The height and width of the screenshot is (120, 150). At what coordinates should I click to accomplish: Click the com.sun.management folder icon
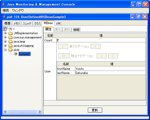click(10, 37)
